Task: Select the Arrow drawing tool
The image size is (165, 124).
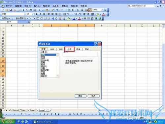Action: 34,19
